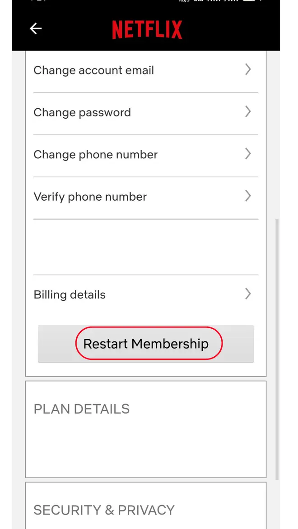
Task: Select the Change password option
Action: click(x=82, y=112)
